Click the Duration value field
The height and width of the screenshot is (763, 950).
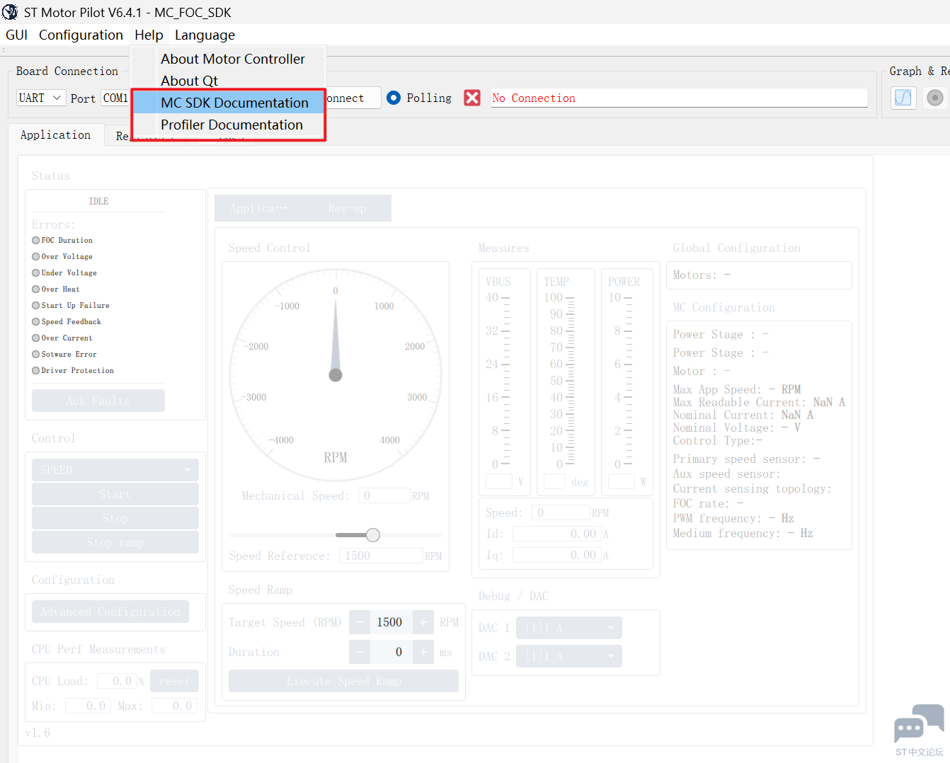pyautogui.click(x=391, y=652)
